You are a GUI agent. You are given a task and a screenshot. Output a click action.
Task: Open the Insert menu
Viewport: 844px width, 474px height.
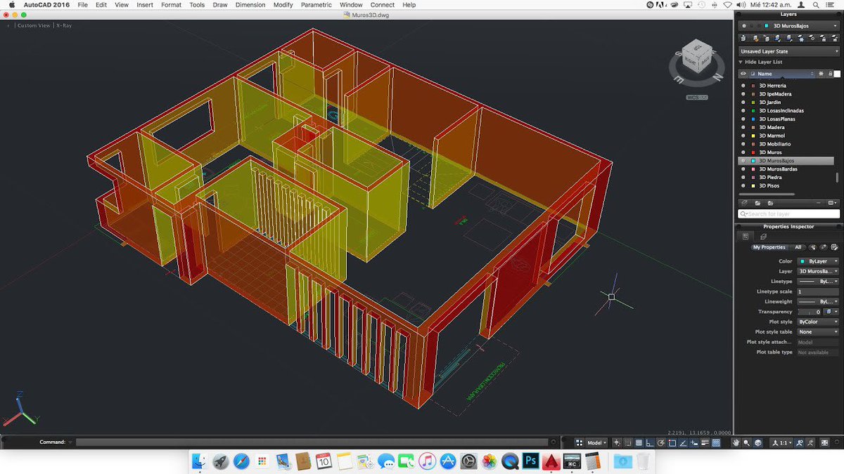[x=145, y=5]
